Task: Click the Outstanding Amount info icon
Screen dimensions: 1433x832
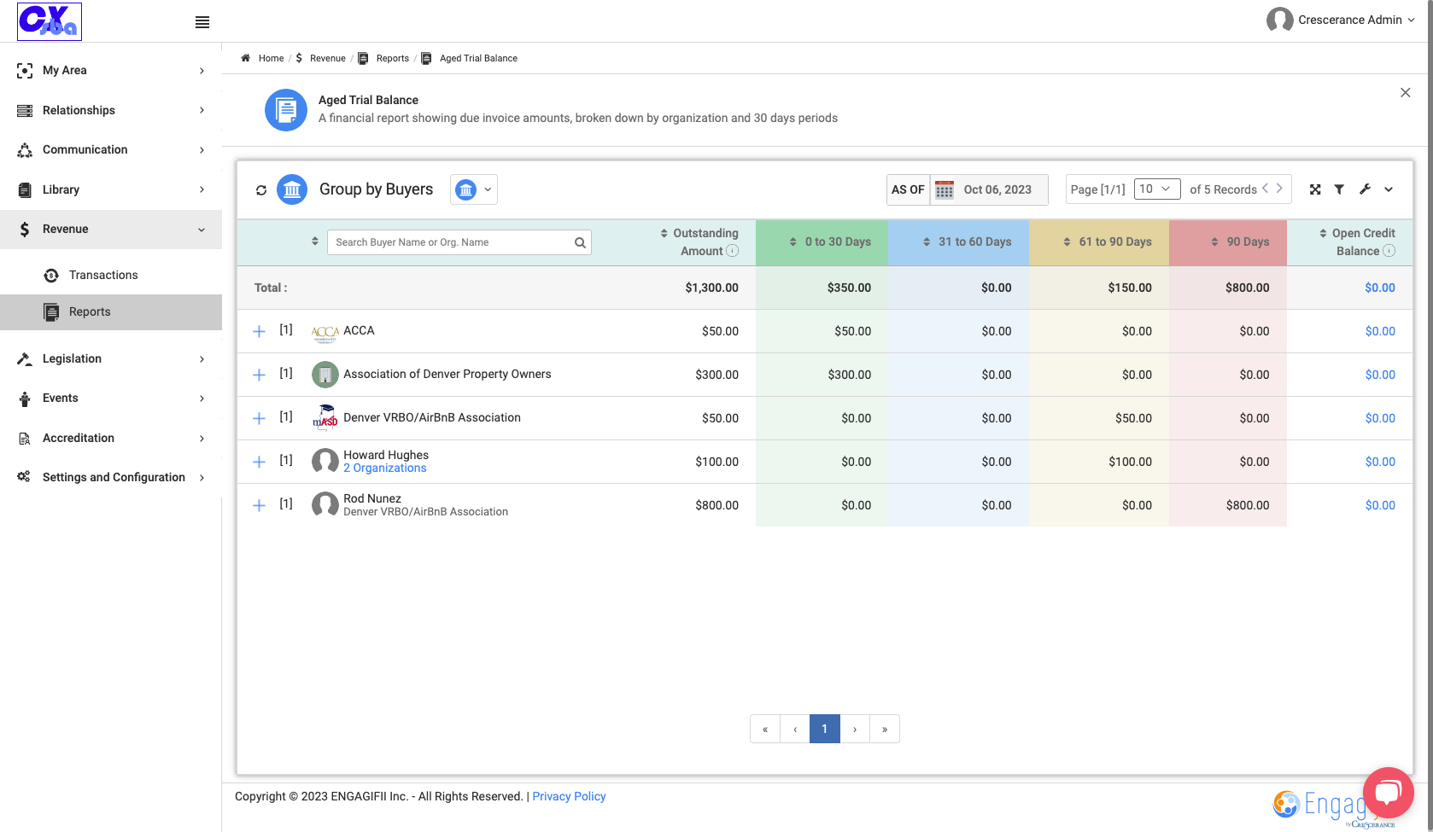Action: click(732, 251)
